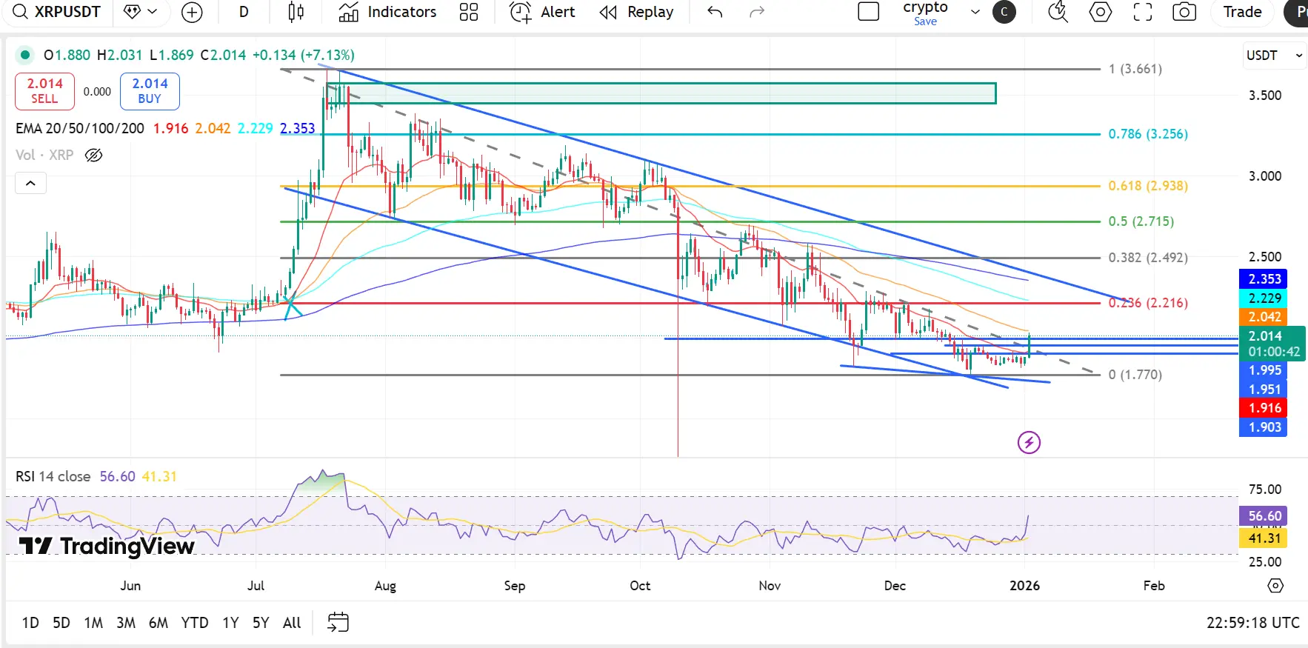Click the 2.014 SELL button

click(44, 91)
